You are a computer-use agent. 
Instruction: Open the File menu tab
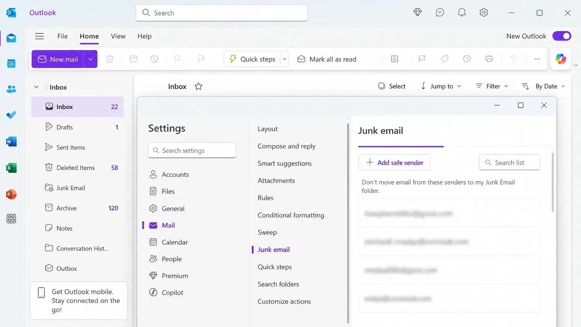tap(63, 36)
